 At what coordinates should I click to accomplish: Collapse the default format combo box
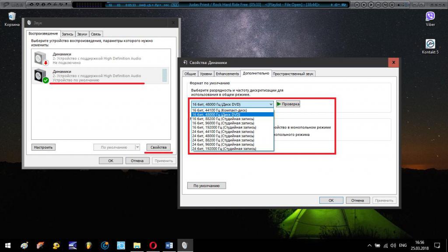(x=270, y=104)
